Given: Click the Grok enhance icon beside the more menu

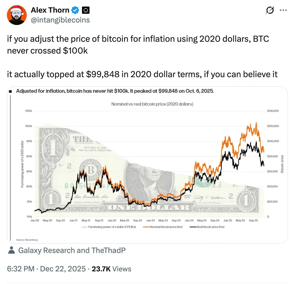Looking at the screenshot, I should tap(269, 10).
